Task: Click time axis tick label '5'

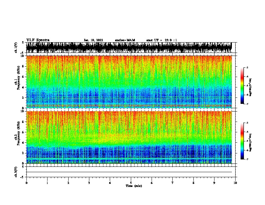Action: point(131,183)
